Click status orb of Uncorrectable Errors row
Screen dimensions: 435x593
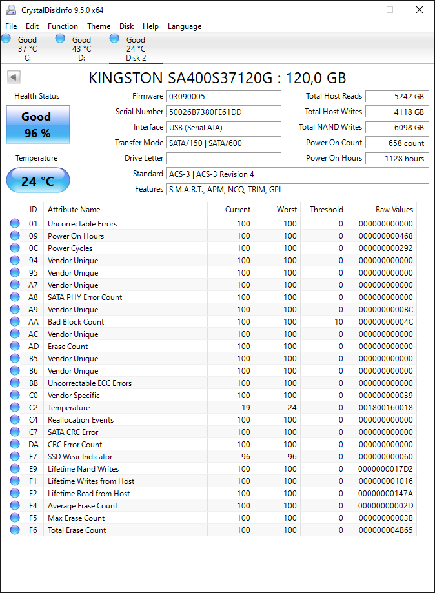15,223
